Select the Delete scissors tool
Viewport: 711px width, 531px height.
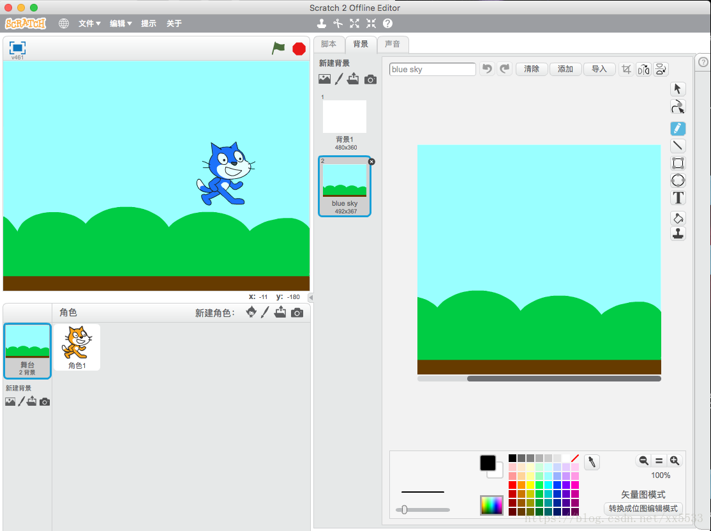click(x=338, y=23)
